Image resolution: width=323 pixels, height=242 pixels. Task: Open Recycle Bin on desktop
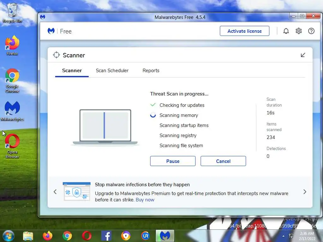tap(12, 13)
